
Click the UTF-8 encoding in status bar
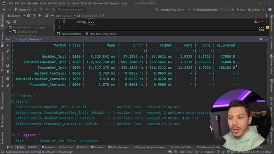pos(199,152)
